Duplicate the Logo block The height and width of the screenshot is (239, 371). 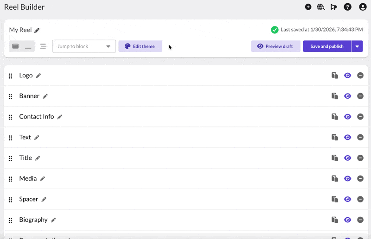click(334, 75)
